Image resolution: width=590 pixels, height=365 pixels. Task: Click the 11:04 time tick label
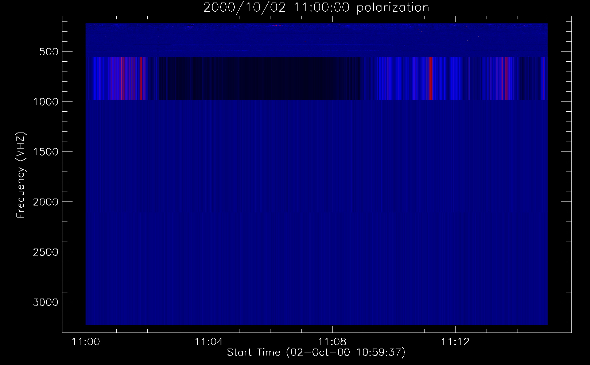pos(209,342)
